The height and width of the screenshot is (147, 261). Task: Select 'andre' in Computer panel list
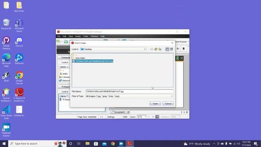click(64, 73)
